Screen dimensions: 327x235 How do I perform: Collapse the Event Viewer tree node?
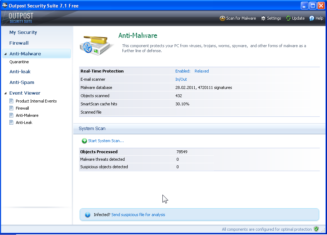click(5, 94)
